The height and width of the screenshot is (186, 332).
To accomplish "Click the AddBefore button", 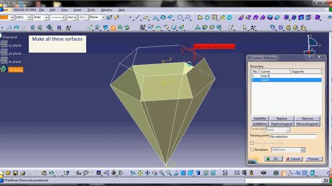I will pos(260,124).
